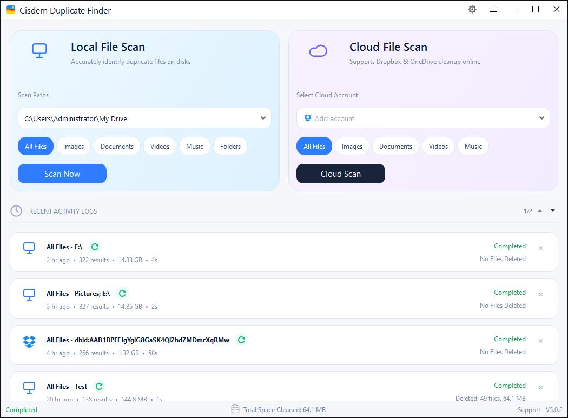Open the Support link in status bar
Screen dimensions: 568x418
(529, 410)
